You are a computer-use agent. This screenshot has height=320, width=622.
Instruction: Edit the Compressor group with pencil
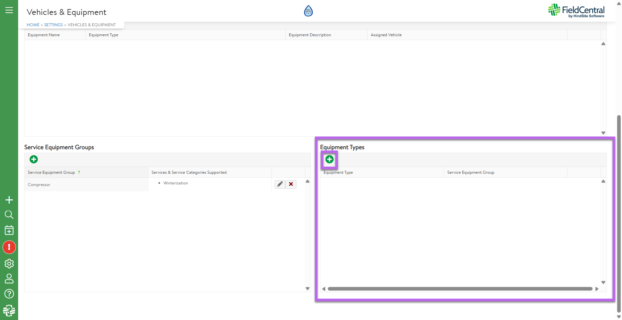pyautogui.click(x=280, y=184)
